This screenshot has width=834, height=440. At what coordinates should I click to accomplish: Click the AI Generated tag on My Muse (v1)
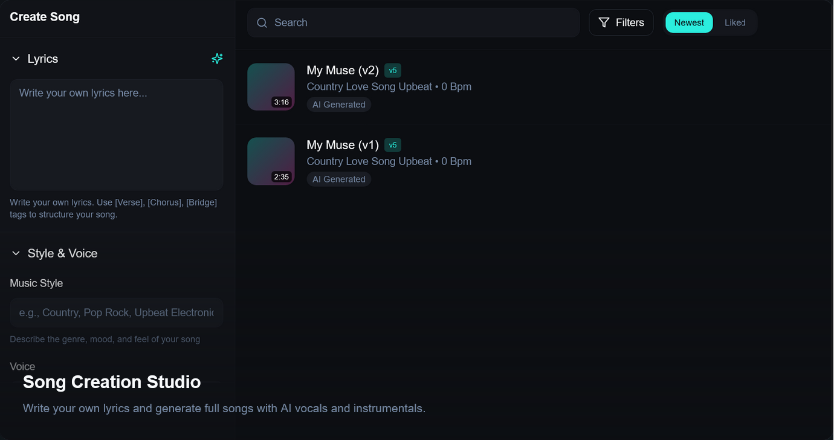(x=339, y=180)
